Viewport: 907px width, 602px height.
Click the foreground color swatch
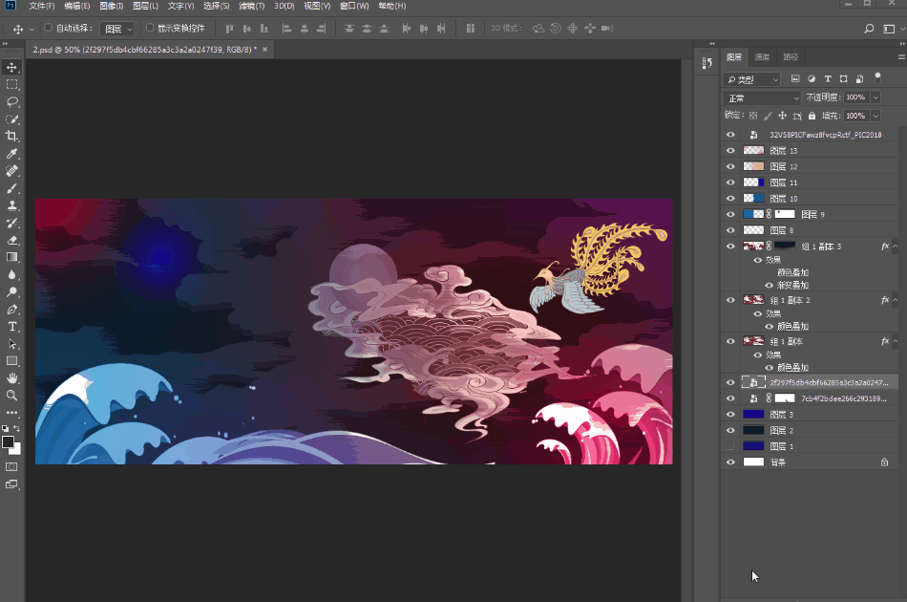point(8,442)
